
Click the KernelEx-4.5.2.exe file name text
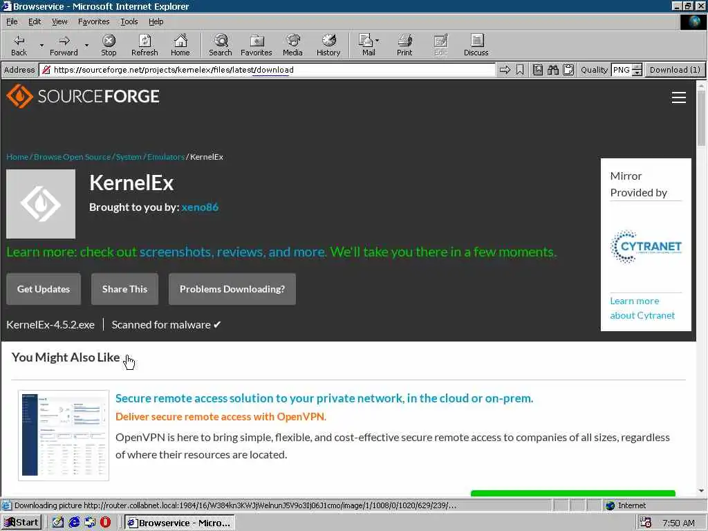click(50, 325)
